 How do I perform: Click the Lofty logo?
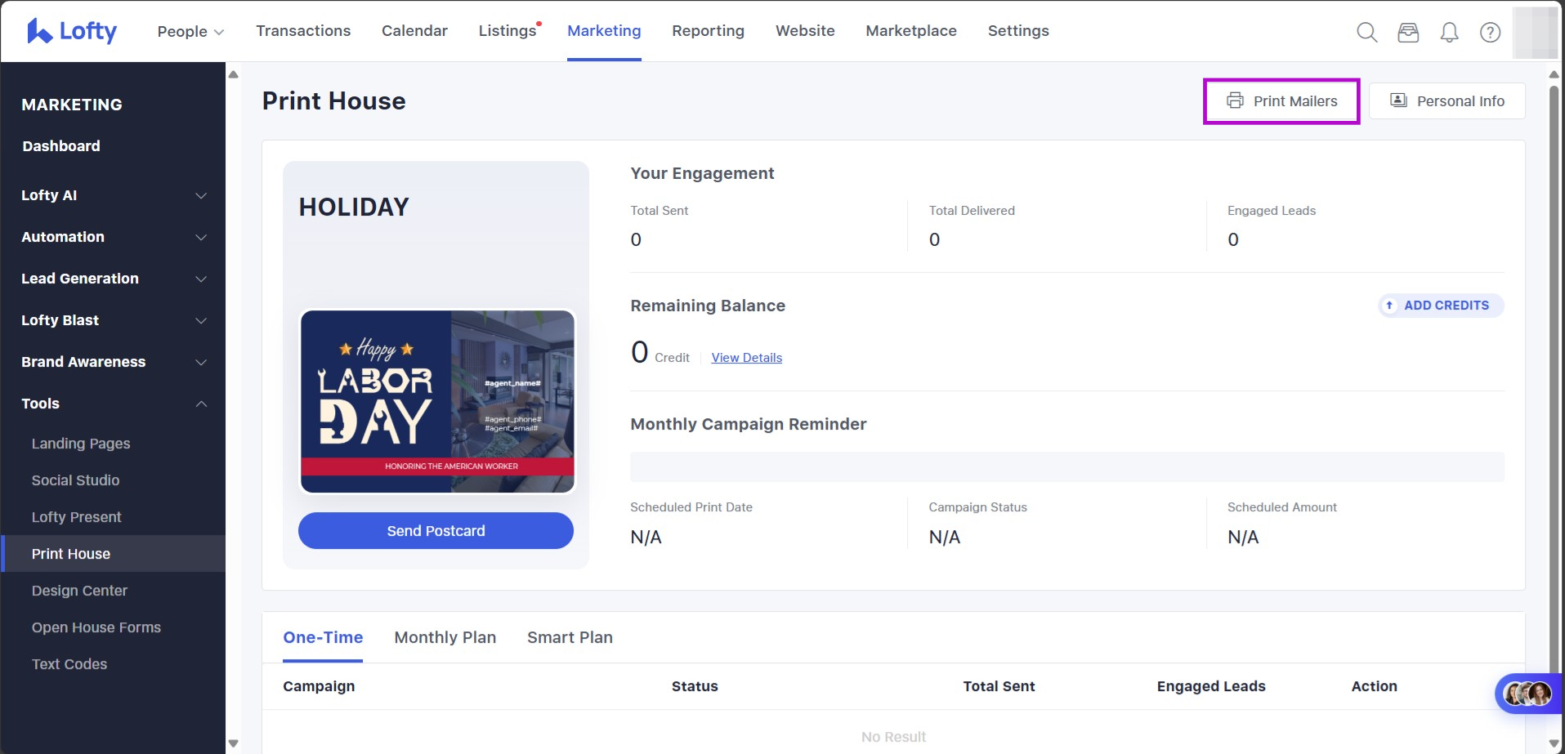72,31
